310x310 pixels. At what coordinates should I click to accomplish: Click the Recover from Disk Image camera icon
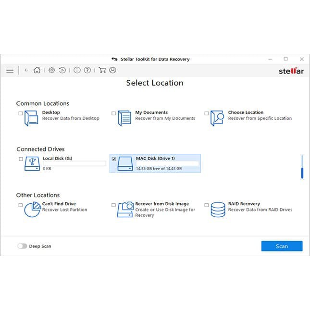(x=125, y=210)
